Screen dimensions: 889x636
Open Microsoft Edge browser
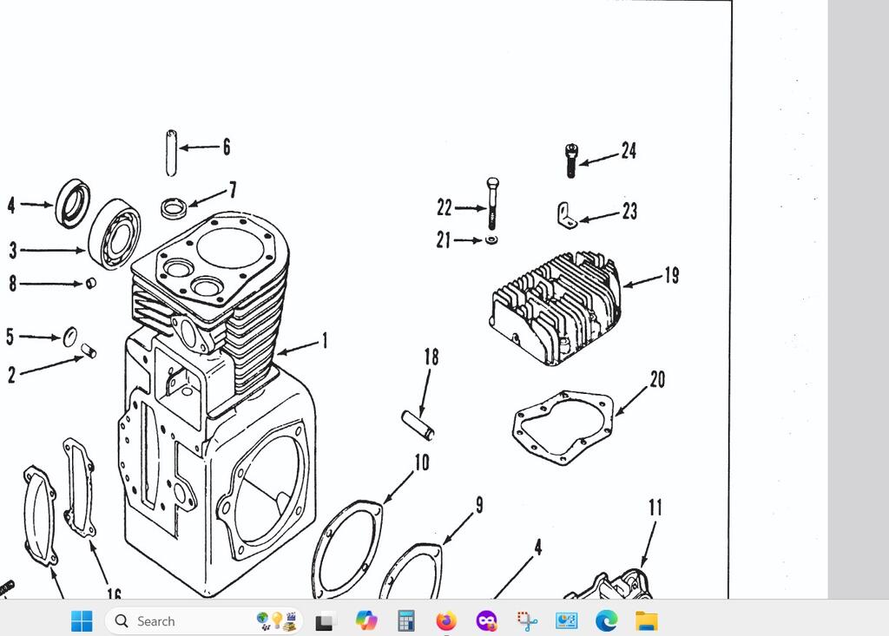point(606,621)
